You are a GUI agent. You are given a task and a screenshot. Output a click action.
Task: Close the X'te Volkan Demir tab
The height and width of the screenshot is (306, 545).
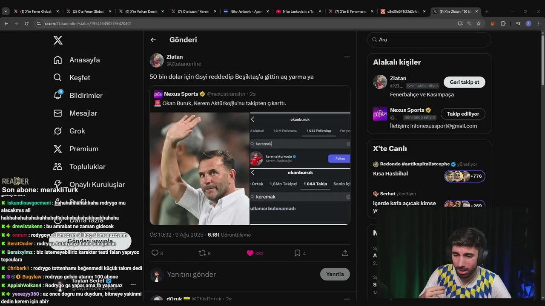tap(162, 11)
